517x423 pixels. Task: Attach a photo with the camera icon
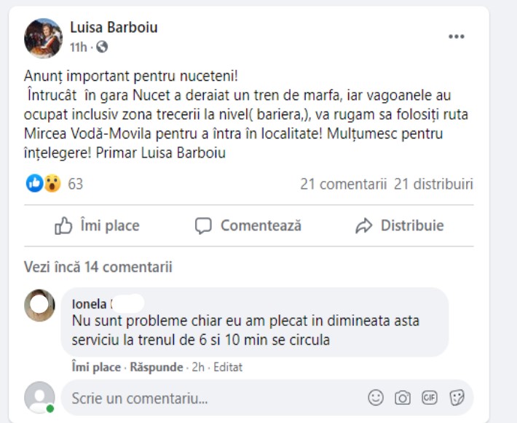(403, 398)
